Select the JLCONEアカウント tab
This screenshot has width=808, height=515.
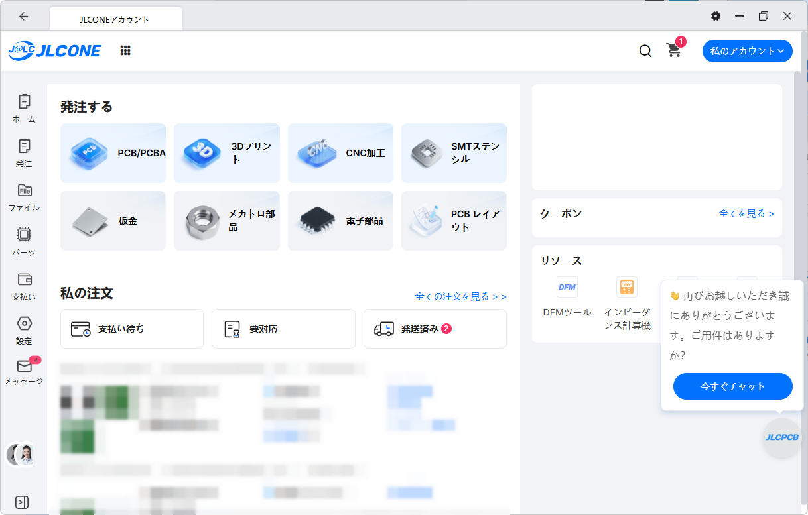(115, 19)
